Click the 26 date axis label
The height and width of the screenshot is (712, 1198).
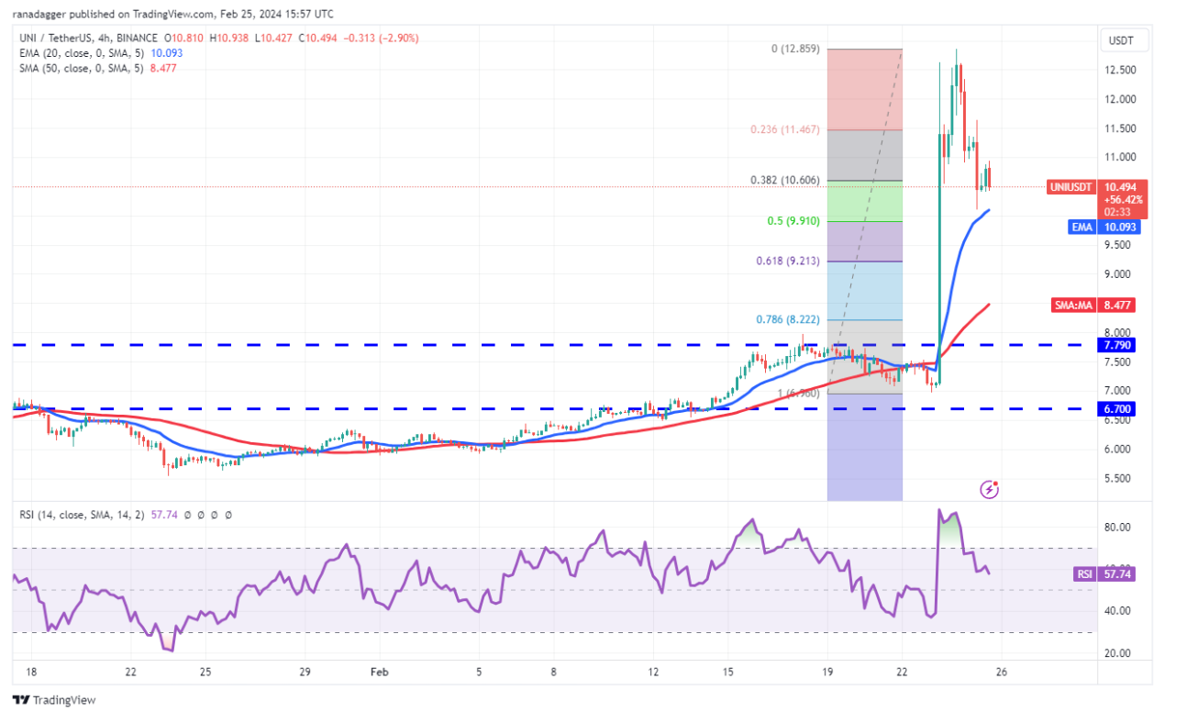pyautogui.click(x=1001, y=671)
